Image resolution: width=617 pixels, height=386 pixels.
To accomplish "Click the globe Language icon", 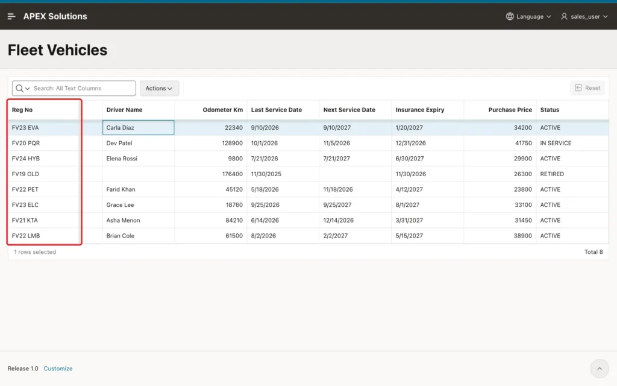I will (510, 16).
